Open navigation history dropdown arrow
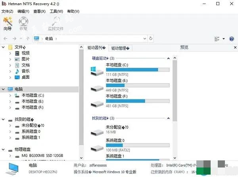Viewport: 238px width, 177px height. point(21,39)
